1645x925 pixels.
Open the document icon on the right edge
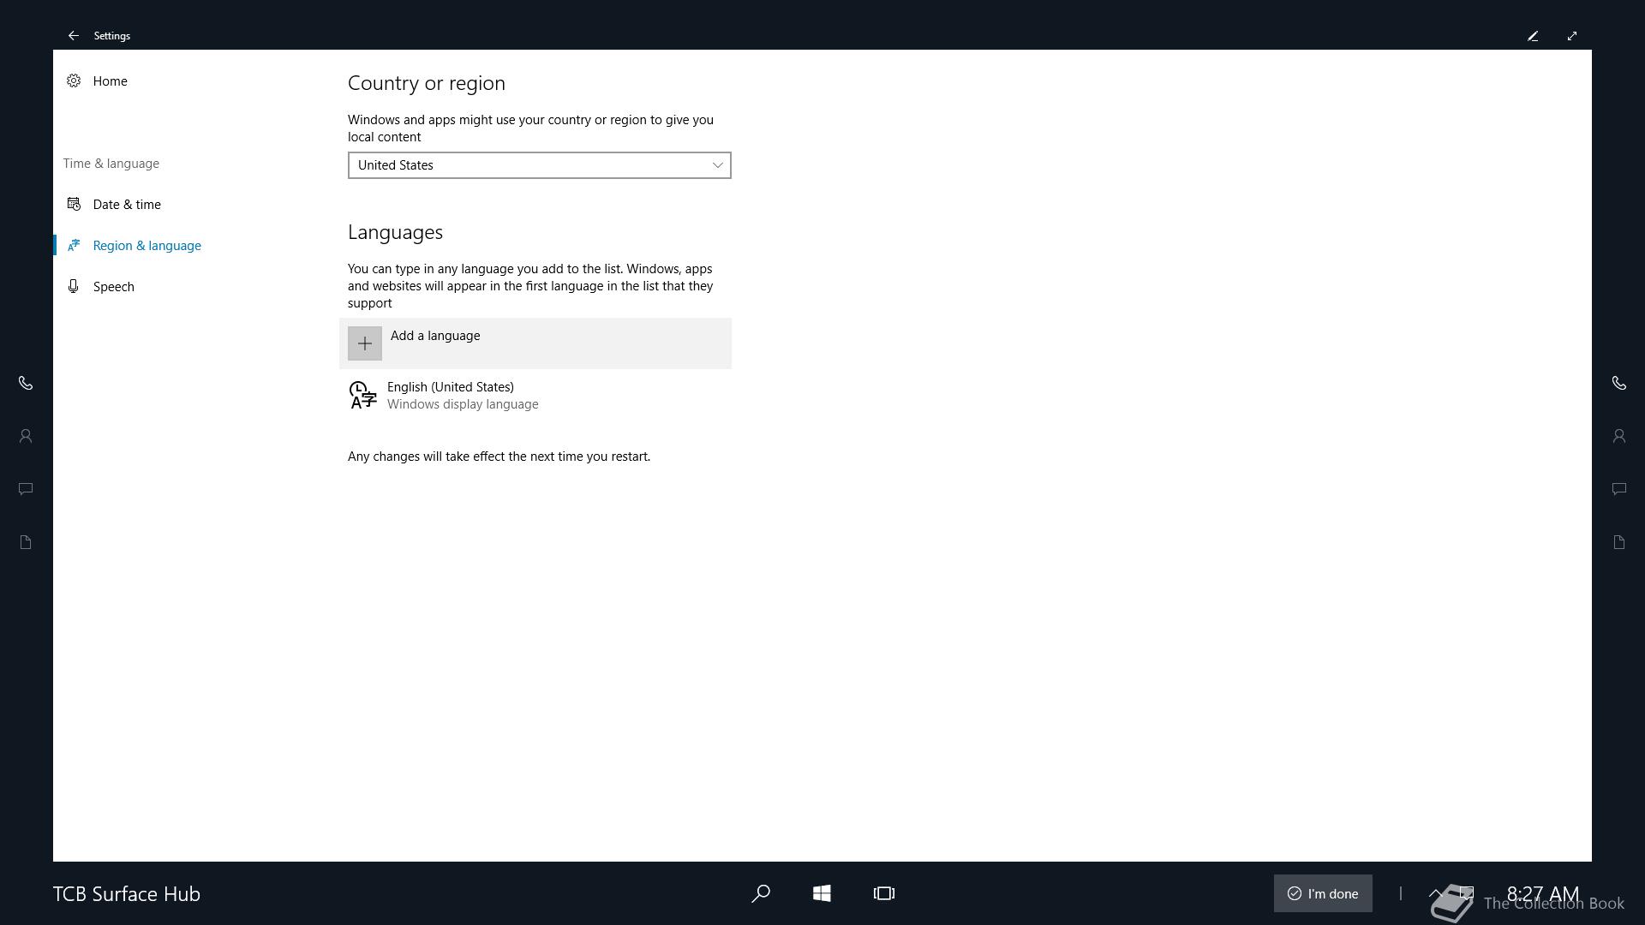(x=1619, y=542)
